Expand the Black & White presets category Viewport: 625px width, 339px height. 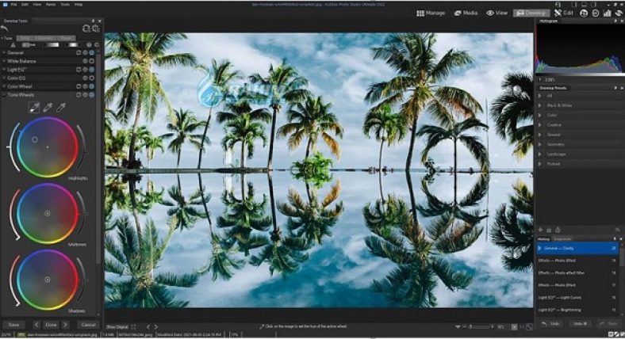tap(540, 105)
